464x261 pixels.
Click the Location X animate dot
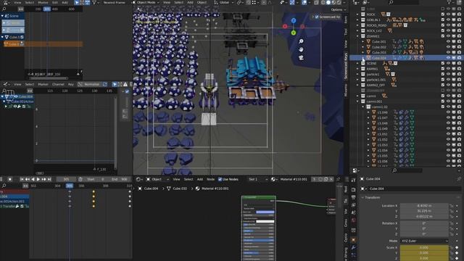tap(457, 206)
